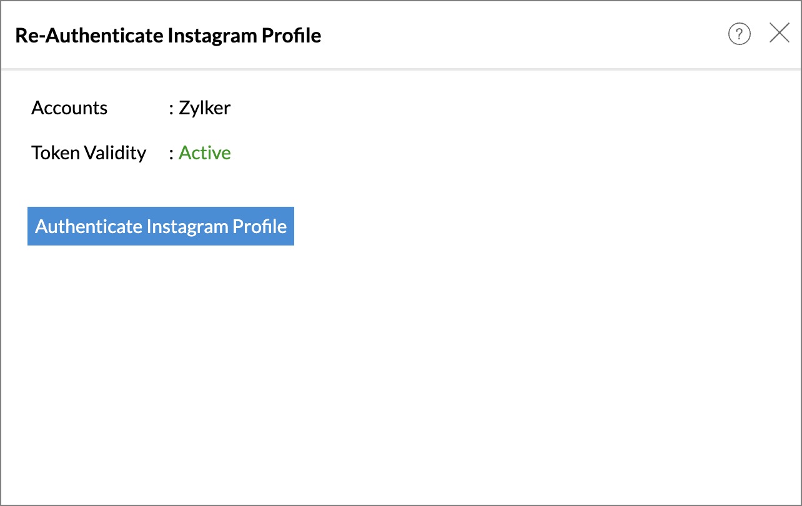Click the empty area below the blue button

click(400, 375)
